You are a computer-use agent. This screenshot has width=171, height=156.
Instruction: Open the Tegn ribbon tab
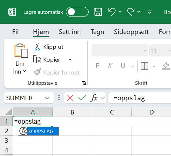coord(97,32)
